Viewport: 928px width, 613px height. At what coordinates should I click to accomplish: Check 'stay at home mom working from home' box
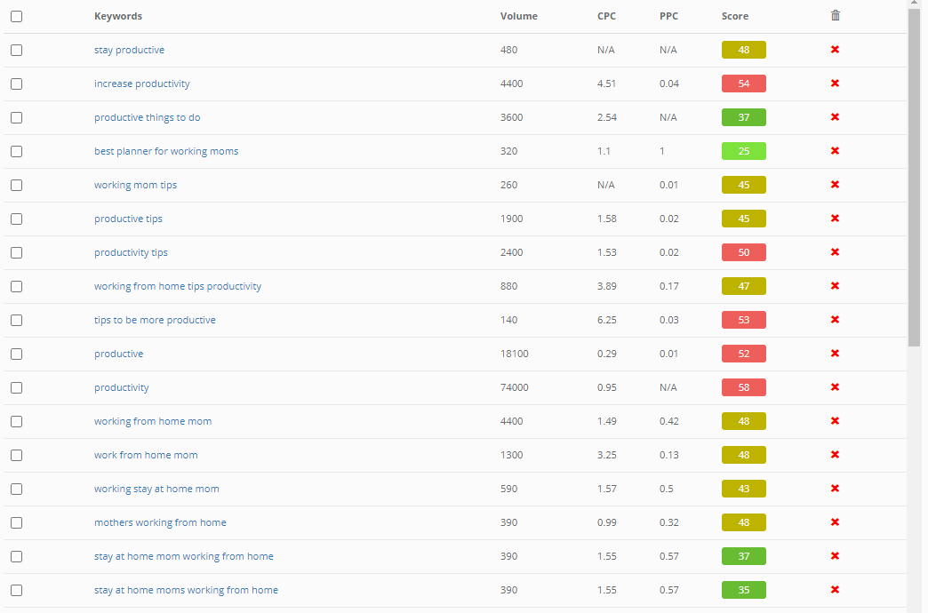pyautogui.click(x=17, y=556)
